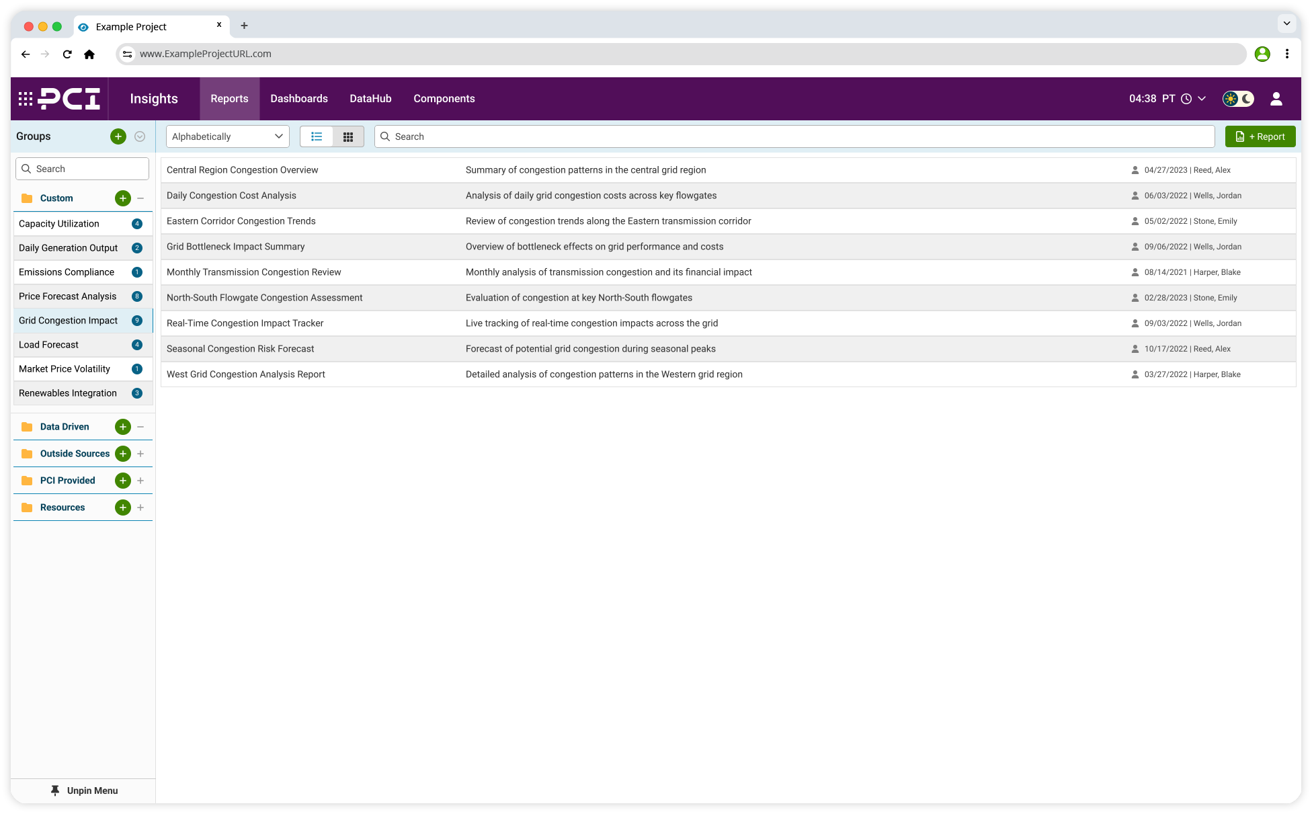1312x814 pixels.
Task: Click the green + Report button
Action: (1260, 136)
